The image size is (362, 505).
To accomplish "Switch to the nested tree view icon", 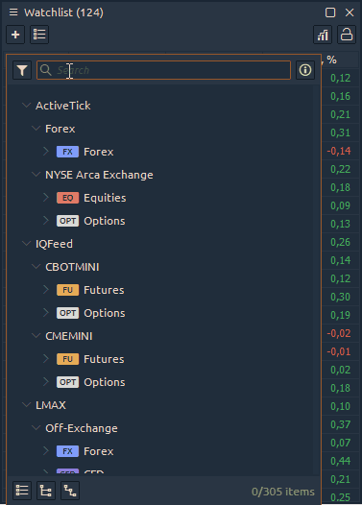I will coord(70,491).
